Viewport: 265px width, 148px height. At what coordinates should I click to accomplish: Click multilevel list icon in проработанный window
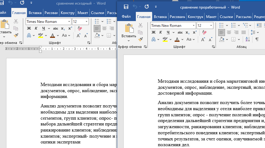click(245, 25)
